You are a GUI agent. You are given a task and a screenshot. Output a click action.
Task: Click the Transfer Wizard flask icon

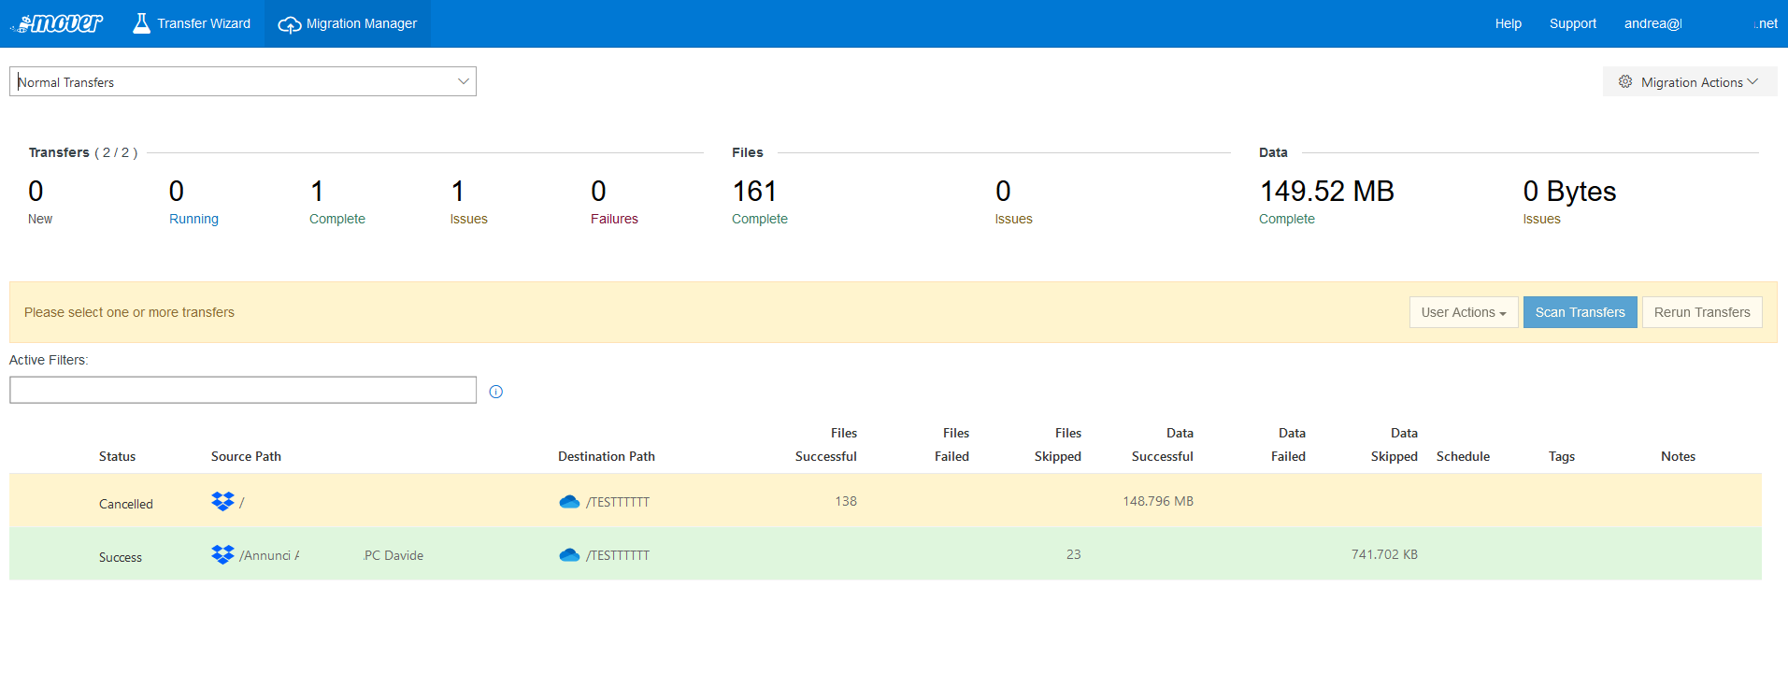pyautogui.click(x=141, y=23)
